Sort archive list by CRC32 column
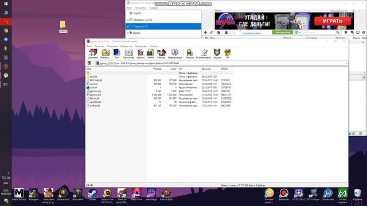Screen dimensions: 367x206 click(224, 69)
